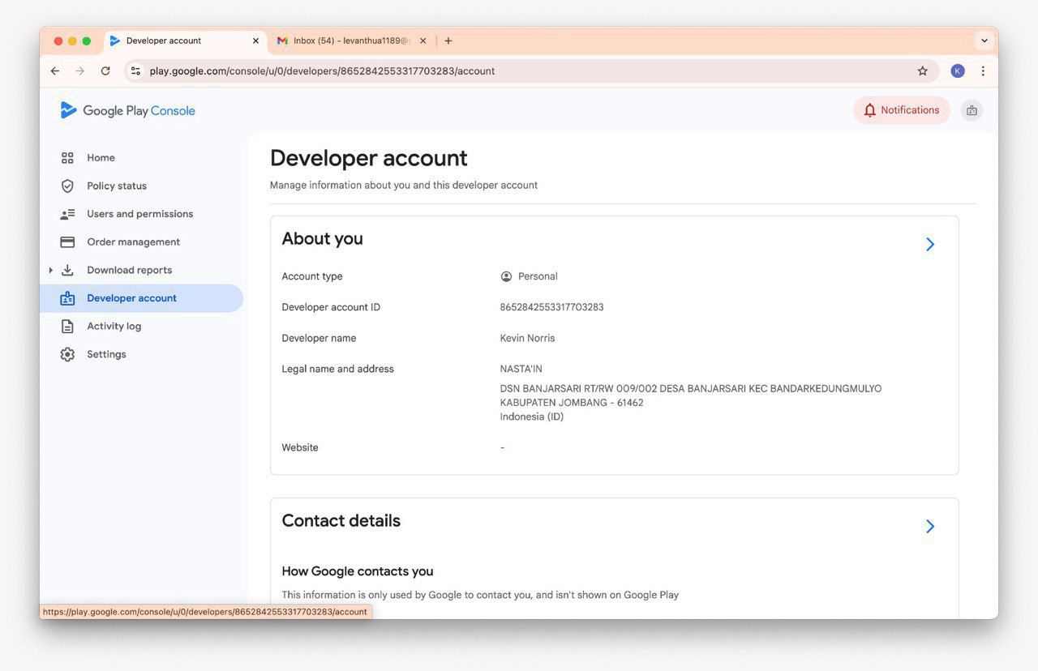Reload the page
The image size is (1038, 671).
[105, 71]
